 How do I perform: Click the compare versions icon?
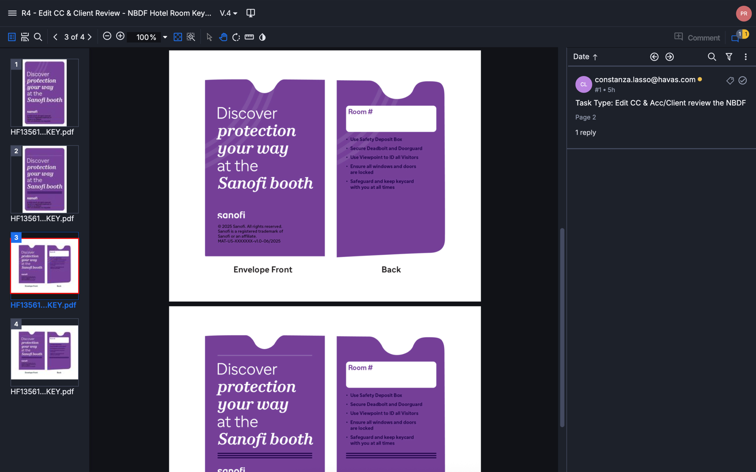pos(250,13)
